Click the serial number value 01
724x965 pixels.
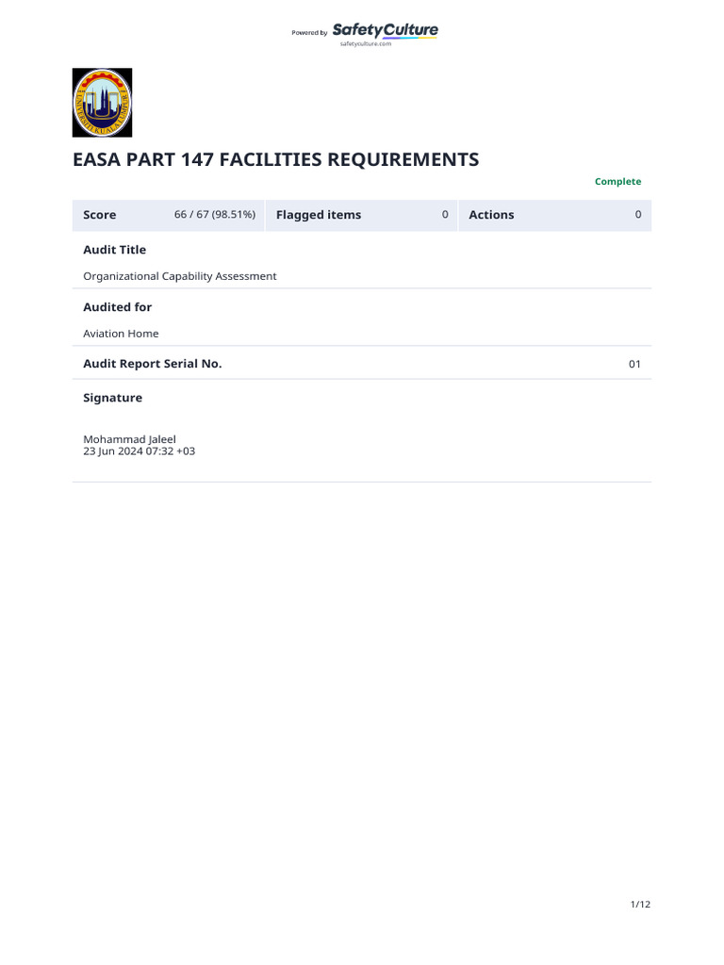click(x=634, y=365)
